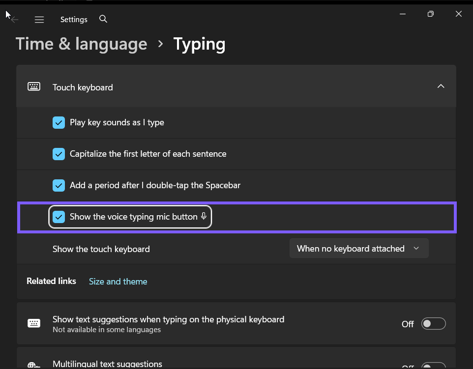
Task: Close the Settings window
Action: pos(459,14)
